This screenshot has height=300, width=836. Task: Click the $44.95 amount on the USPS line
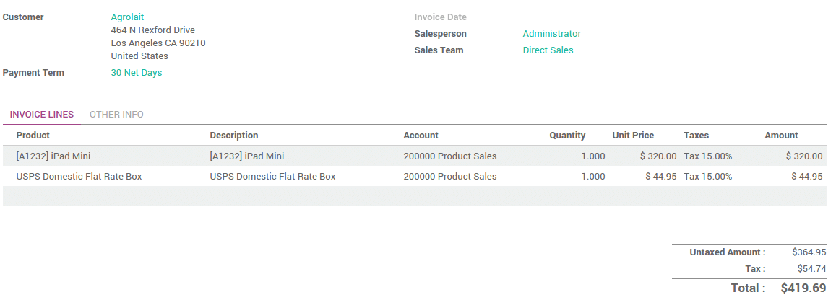coord(806,176)
